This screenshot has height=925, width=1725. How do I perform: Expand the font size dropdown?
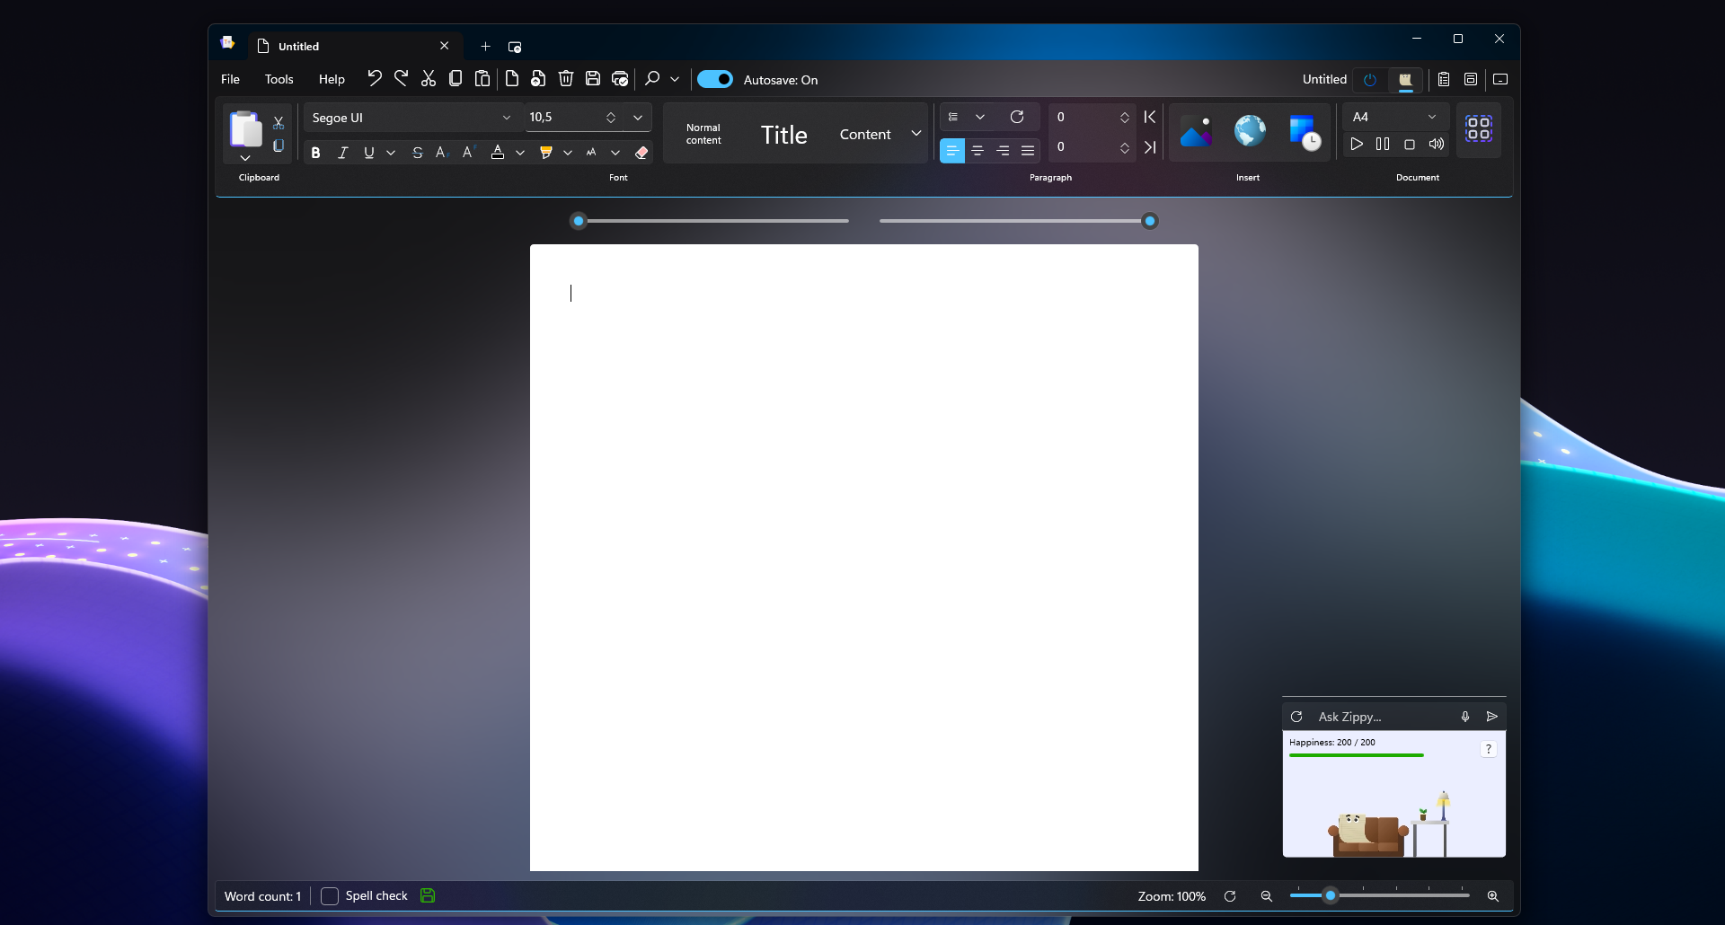tap(638, 118)
